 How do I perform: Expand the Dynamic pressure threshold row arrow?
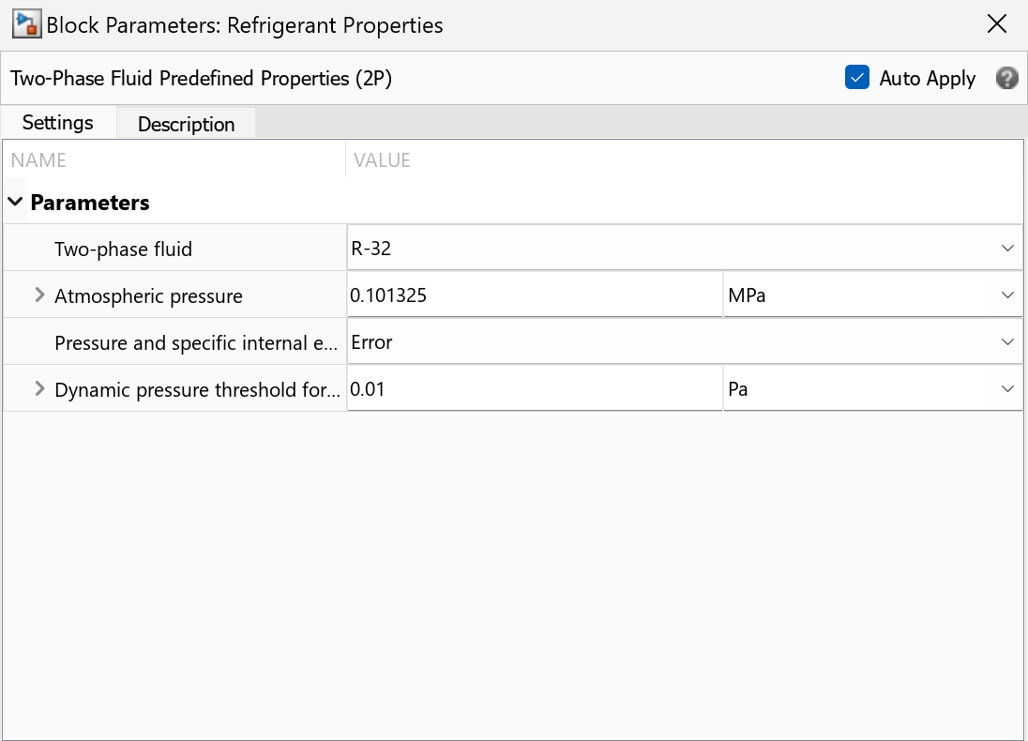coord(39,388)
